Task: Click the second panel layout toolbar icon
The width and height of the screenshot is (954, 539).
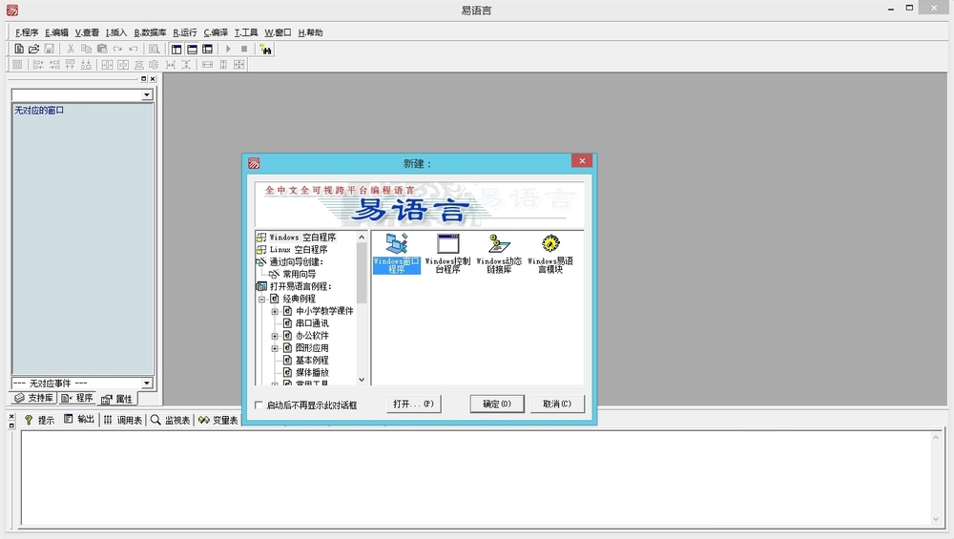Action: click(193, 49)
